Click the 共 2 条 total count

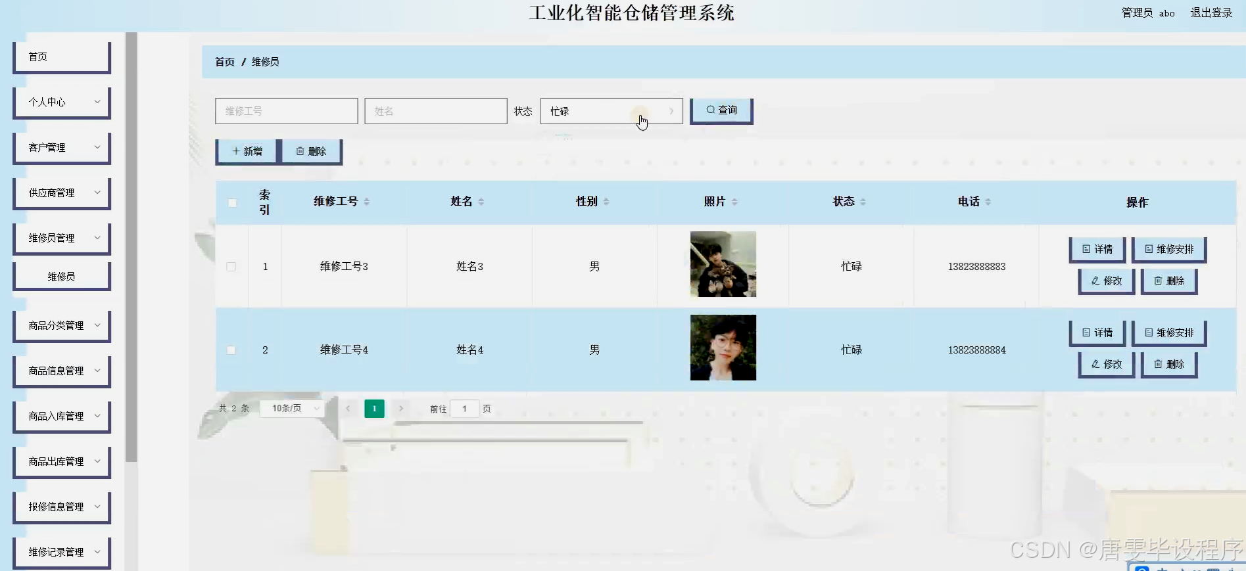(x=234, y=409)
